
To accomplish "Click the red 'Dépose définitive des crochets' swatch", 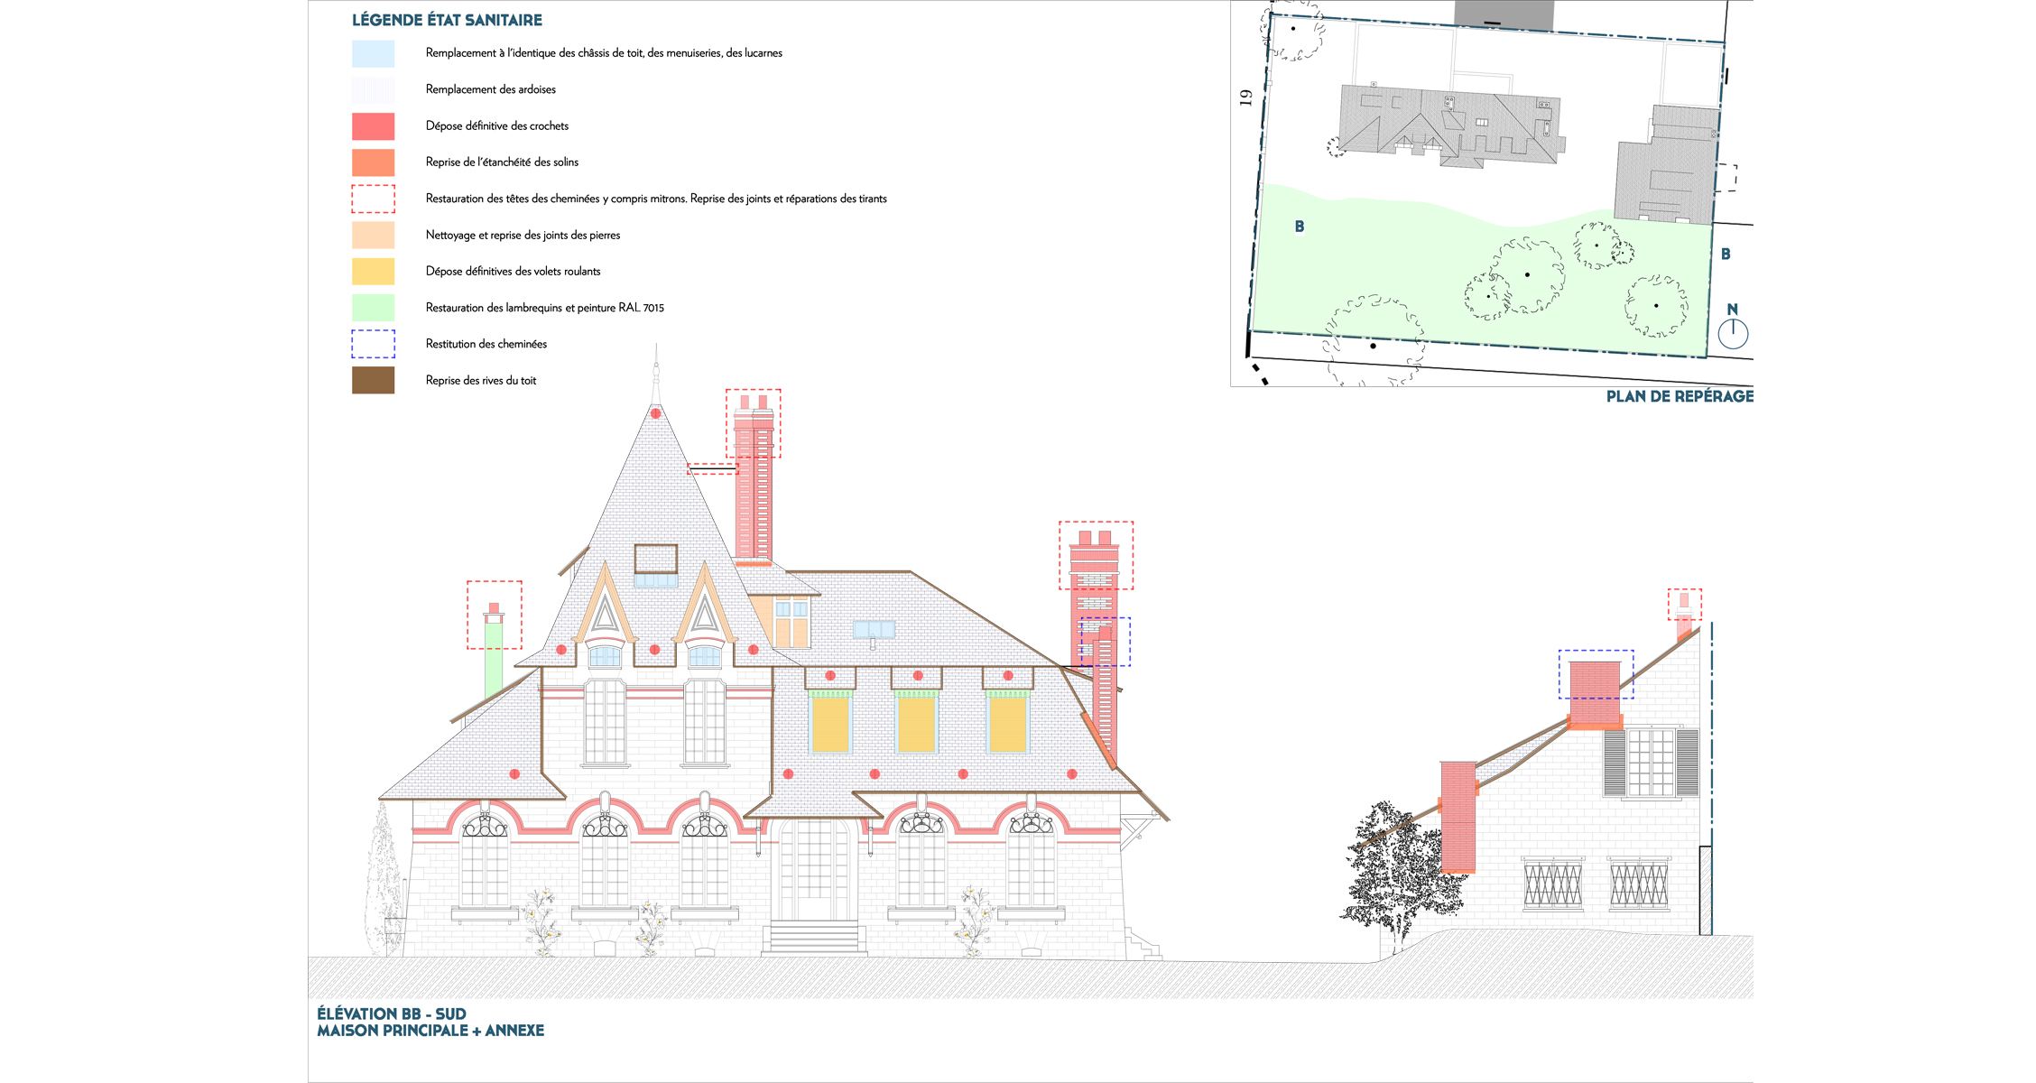I will (373, 126).
